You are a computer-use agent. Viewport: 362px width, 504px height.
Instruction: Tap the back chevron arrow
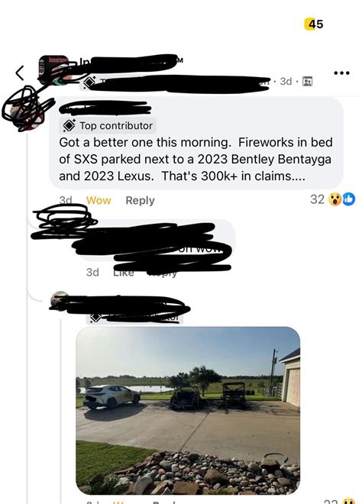point(20,73)
